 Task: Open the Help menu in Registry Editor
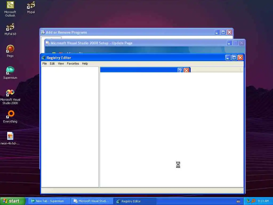pos(85,64)
